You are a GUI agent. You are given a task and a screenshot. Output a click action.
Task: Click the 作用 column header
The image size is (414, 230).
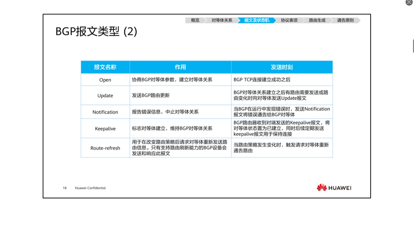click(x=180, y=67)
